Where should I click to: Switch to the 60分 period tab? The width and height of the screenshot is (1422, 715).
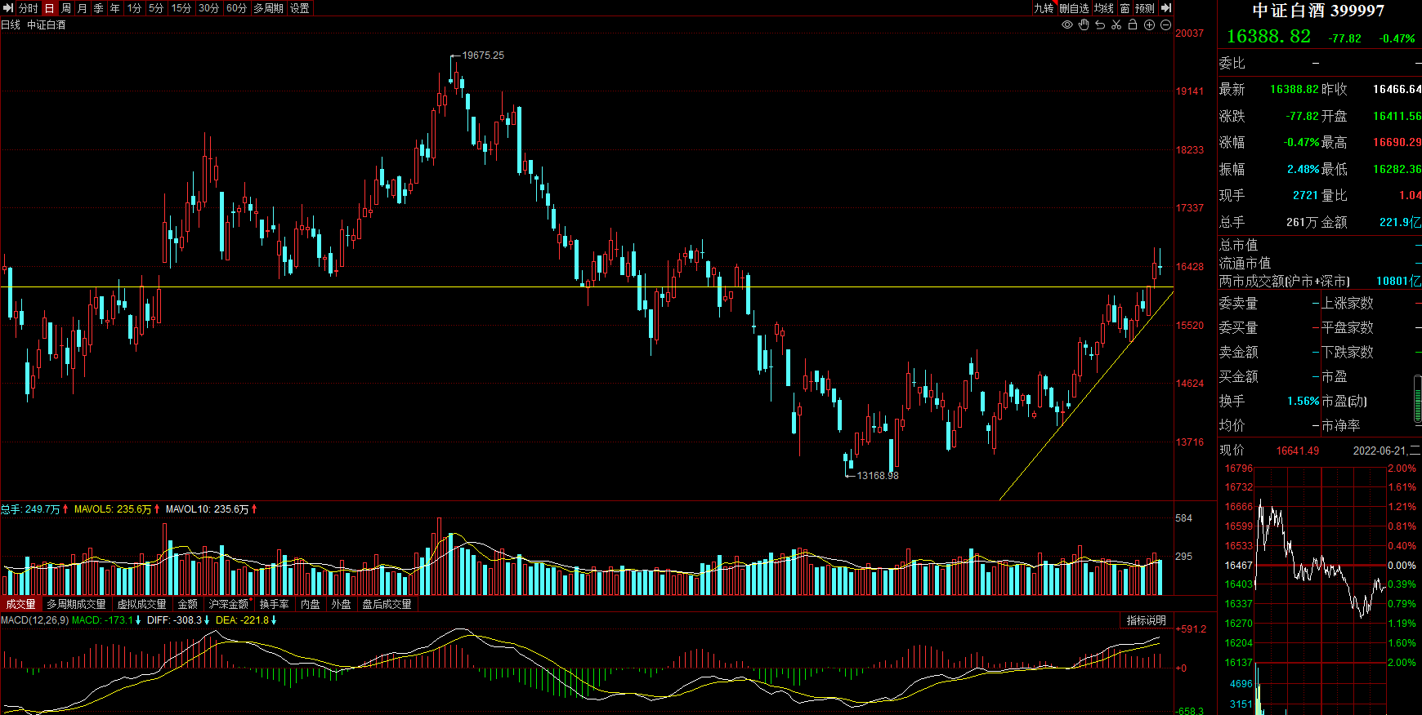pyautogui.click(x=236, y=8)
